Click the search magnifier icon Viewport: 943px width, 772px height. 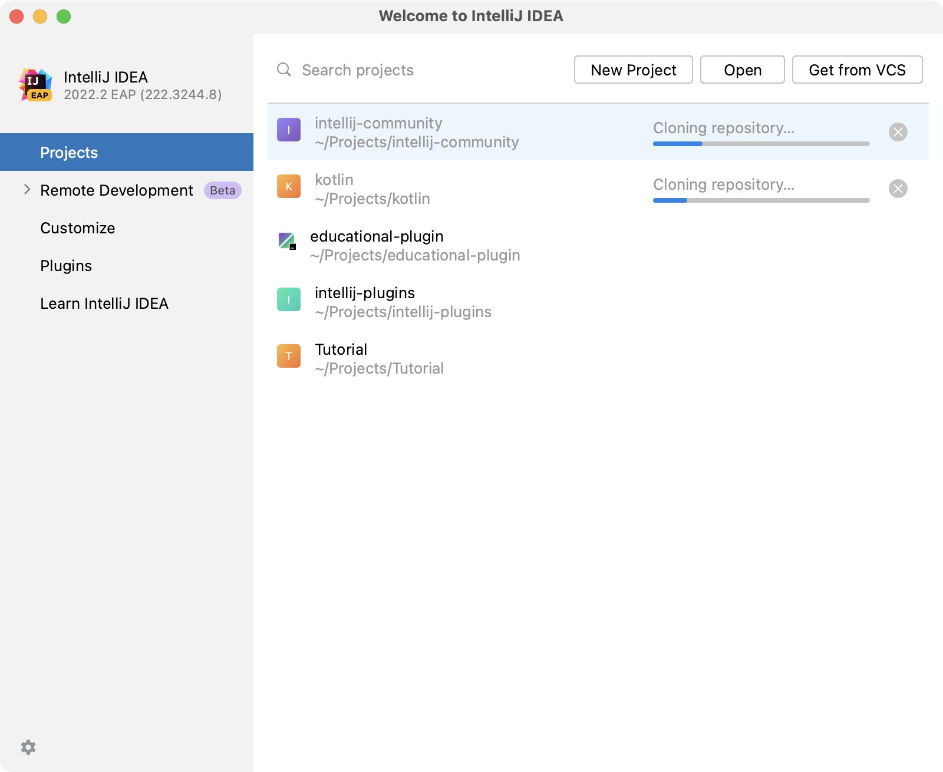click(x=283, y=70)
